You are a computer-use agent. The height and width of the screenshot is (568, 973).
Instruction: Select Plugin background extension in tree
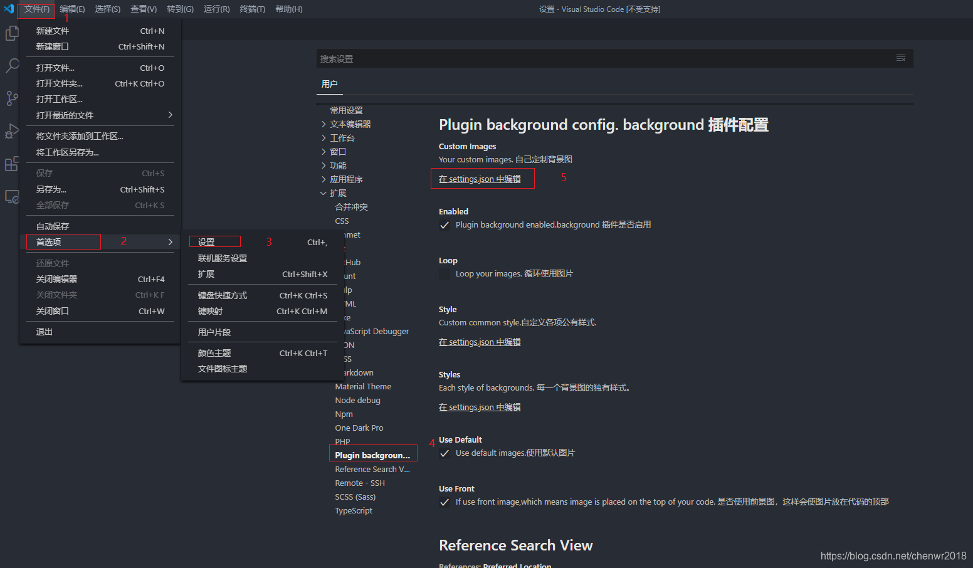(x=372, y=455)
